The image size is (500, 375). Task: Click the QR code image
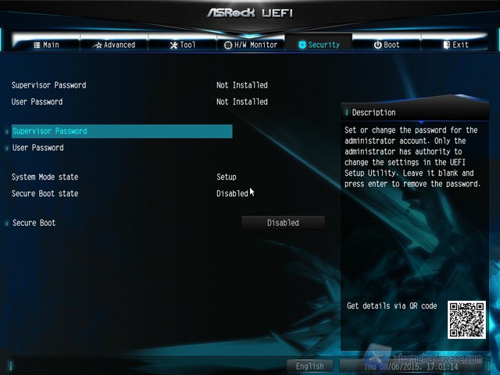pos(466,320)
